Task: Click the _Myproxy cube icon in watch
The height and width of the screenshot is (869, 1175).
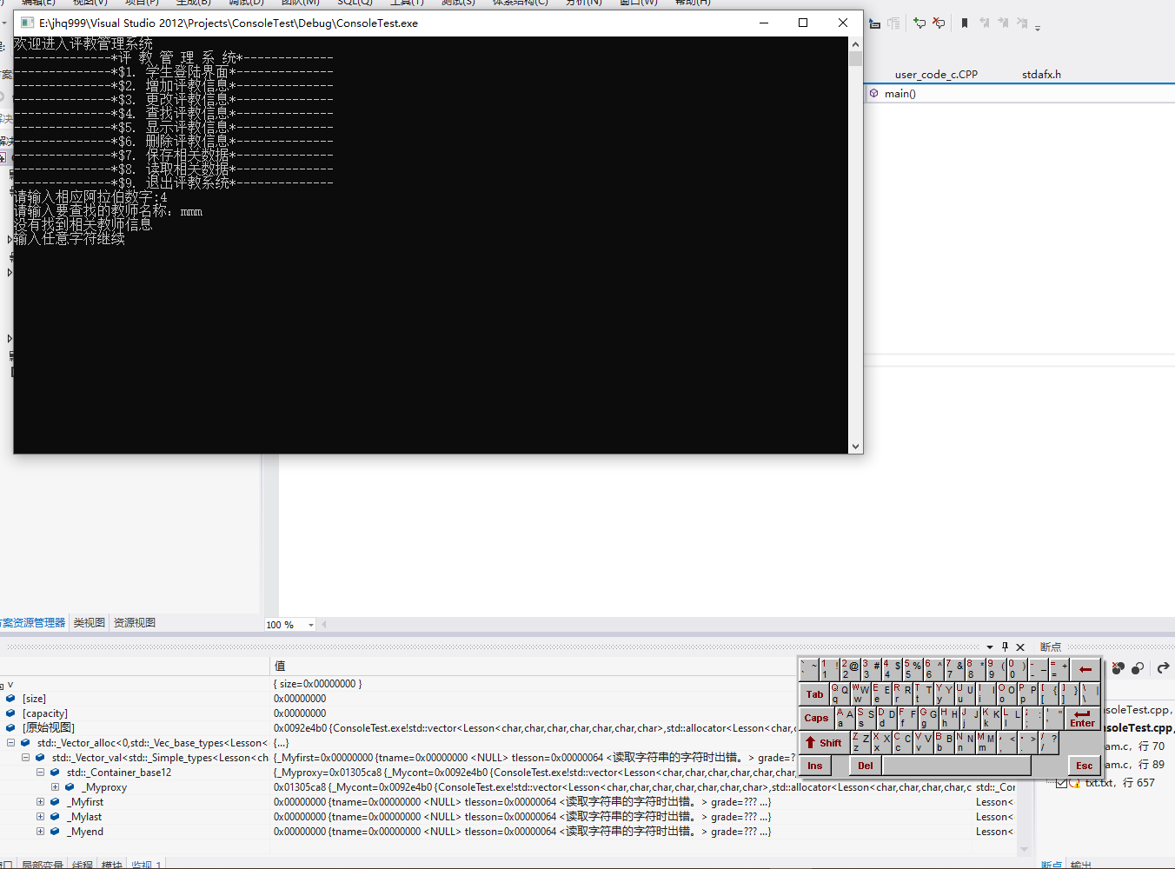Action: point(70,787)
